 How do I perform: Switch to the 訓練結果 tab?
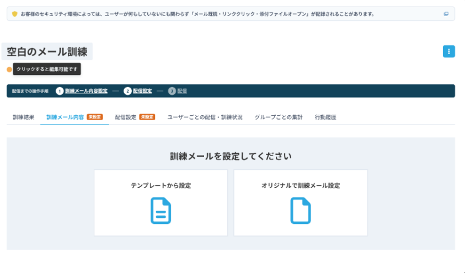(x=23, y=117)
